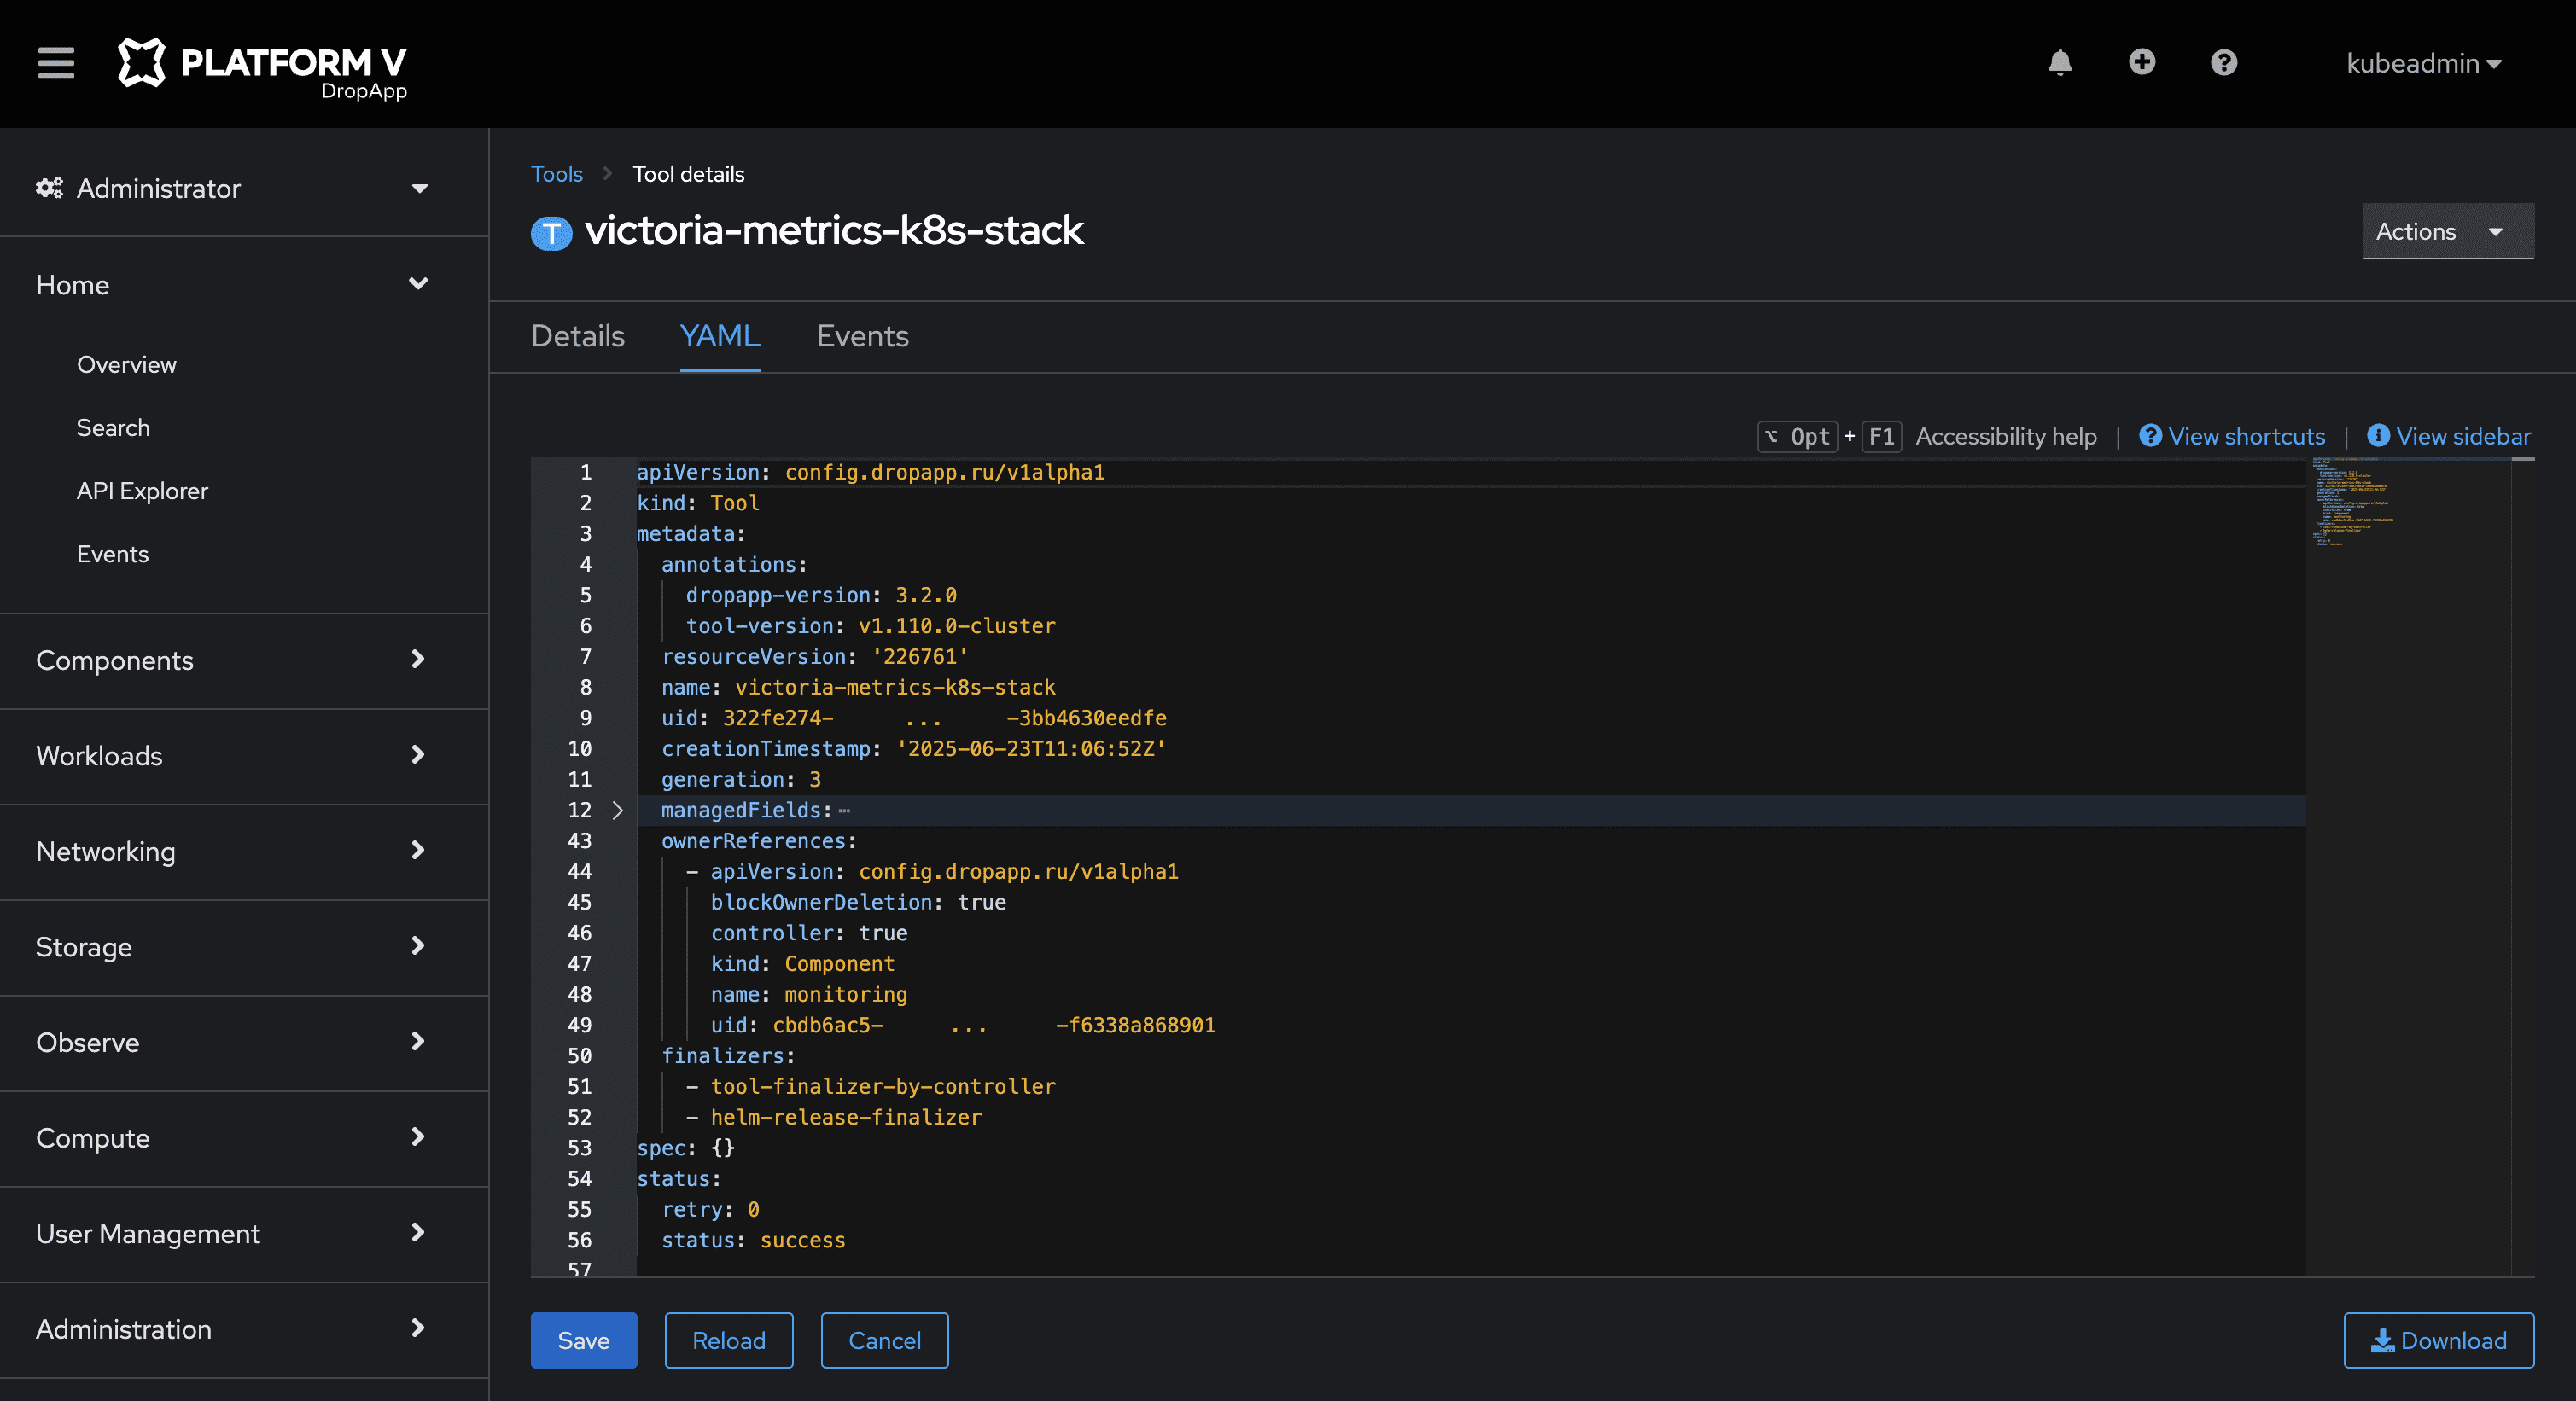Open the notifications bell
The height and width of the screenshot is (1401, 2576).
pos(2059,63)
